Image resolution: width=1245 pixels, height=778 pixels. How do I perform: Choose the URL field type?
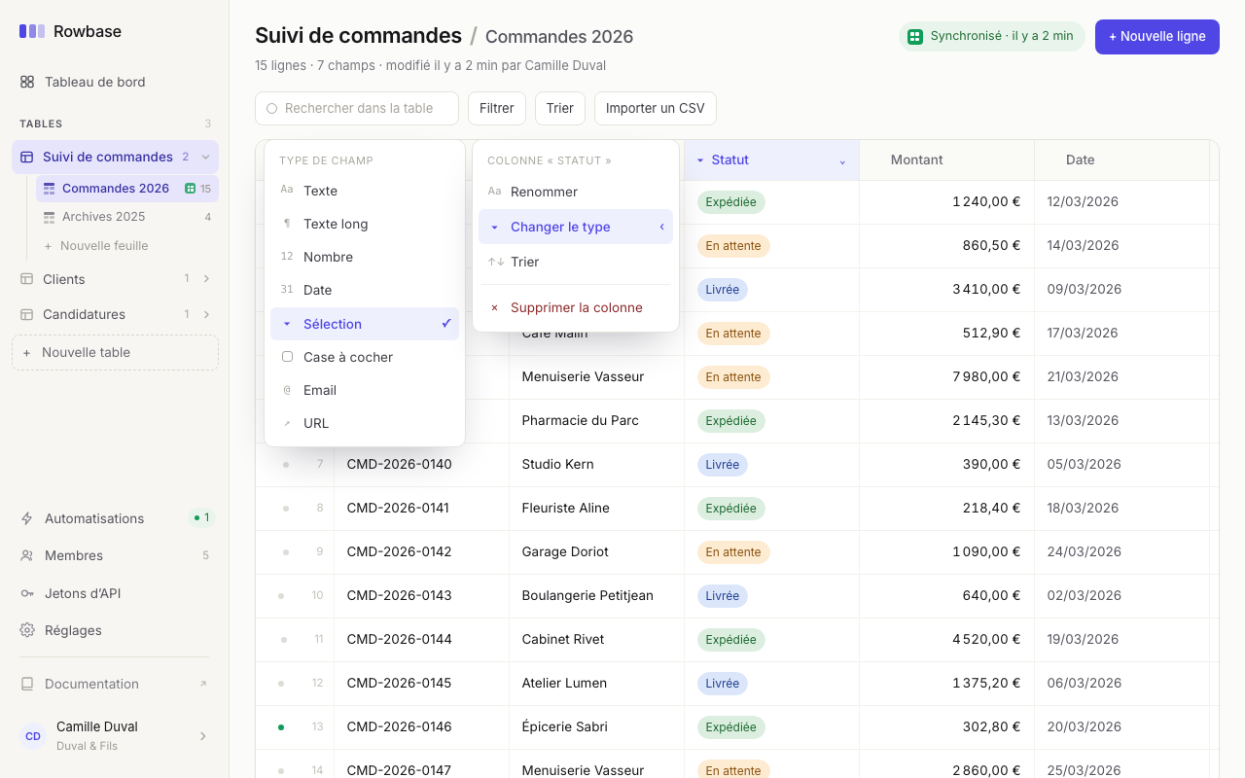point(365,423)
